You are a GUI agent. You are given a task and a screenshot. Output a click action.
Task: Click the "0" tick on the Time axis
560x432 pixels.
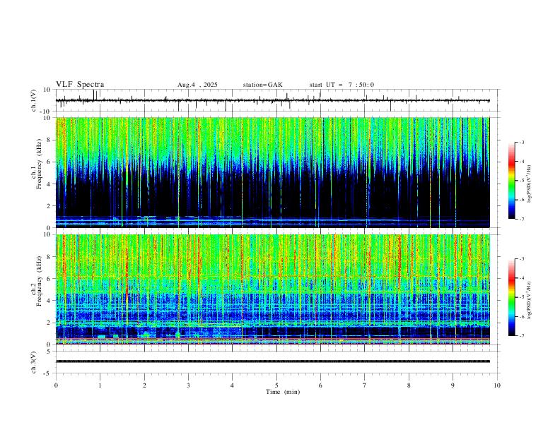point(56,385)
